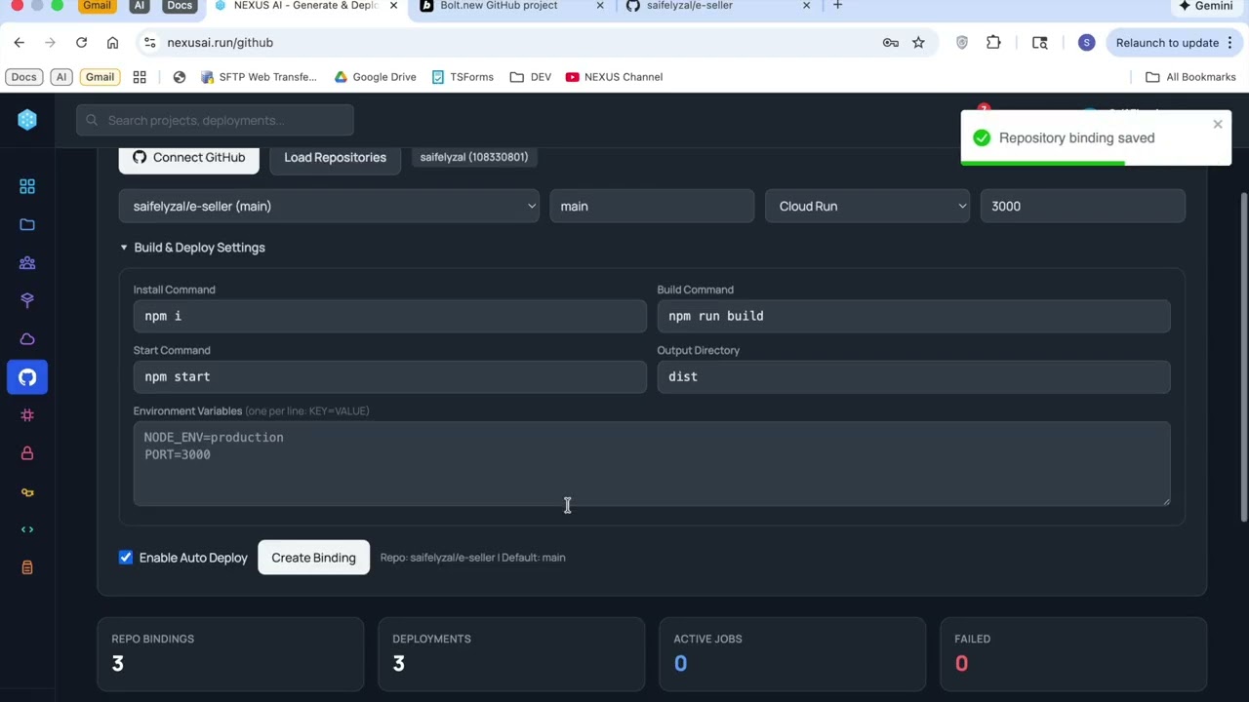This screenshot has width=1249, height=702.
Task: Open the pinned Docs tab
Action: tap(179, 6)
